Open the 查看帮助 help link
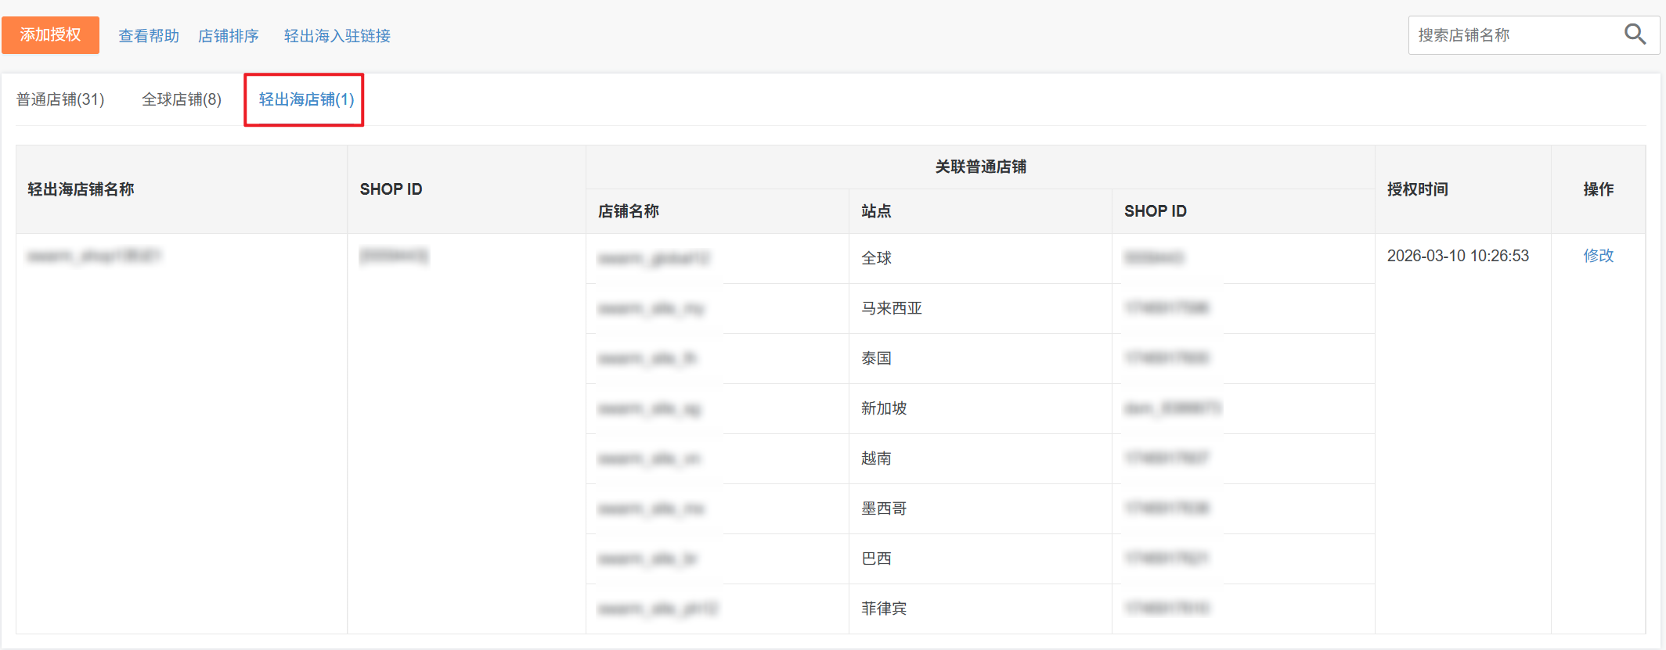This screenshot has height=650, width=1666. pos(149,36)
